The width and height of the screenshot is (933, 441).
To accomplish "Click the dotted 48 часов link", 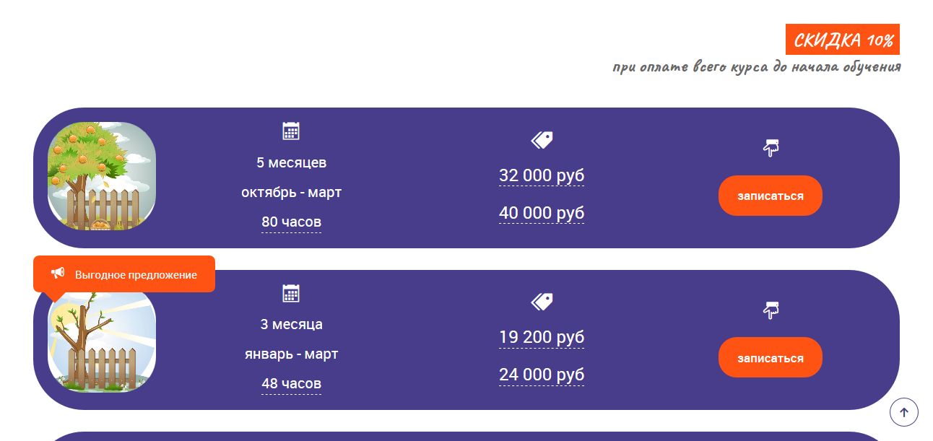I will 291,384.
